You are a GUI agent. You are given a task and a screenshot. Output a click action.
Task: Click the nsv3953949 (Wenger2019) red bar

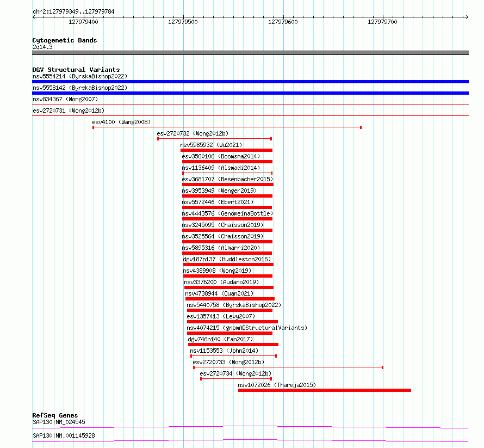[227, 196]
